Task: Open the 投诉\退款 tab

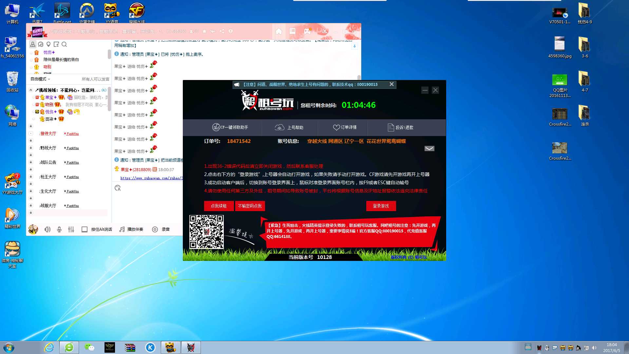Action: [x=400, y=127]
